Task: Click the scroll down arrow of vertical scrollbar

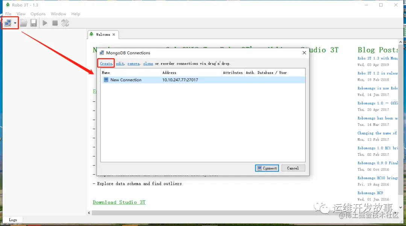Action: (401, 207)
